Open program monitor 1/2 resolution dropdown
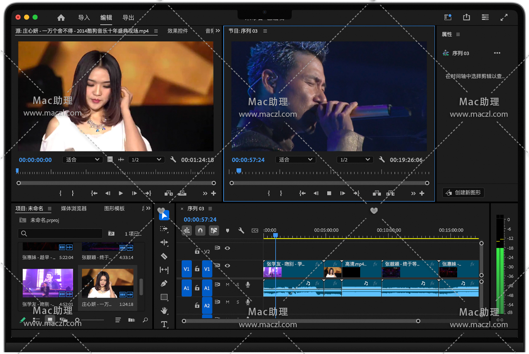The width and height of the screenshot is (529, 354). (354, 160)
